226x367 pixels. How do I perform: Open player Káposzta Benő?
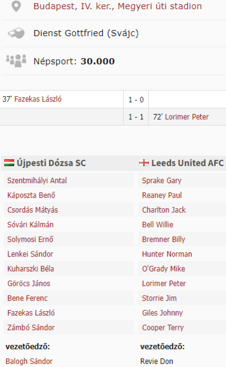click(x=31, y=195)
